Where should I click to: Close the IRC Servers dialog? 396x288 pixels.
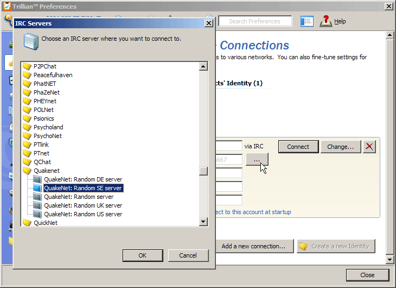point(209,23)
